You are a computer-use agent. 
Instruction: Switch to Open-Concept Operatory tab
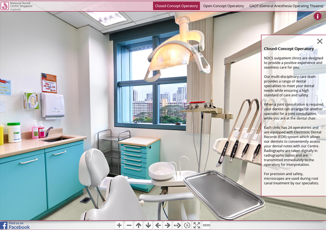coord(223,6)
